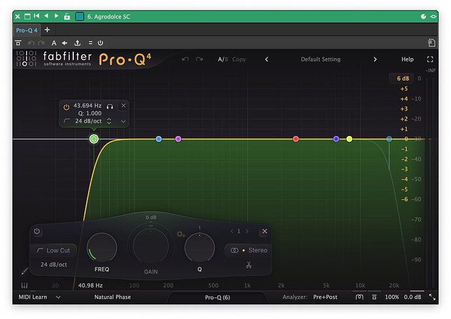Go to next plugin arrow in title bar
Image resolution: width=451 pixels, height=319 pixels.
[56, 16]
